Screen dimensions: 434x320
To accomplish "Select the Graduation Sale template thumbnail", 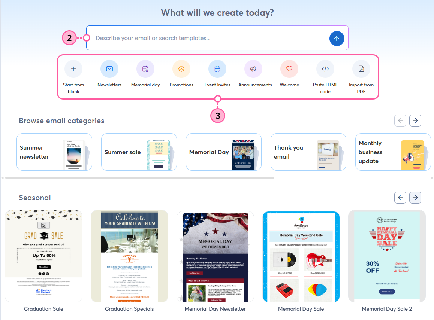I will (x=44, y=256).
